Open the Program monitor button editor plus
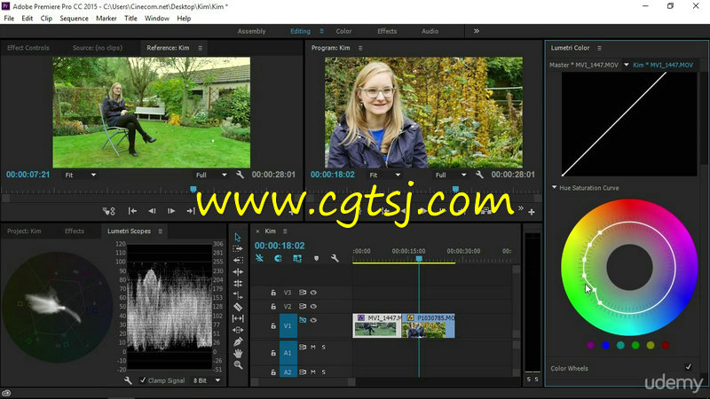 [532, 211]
